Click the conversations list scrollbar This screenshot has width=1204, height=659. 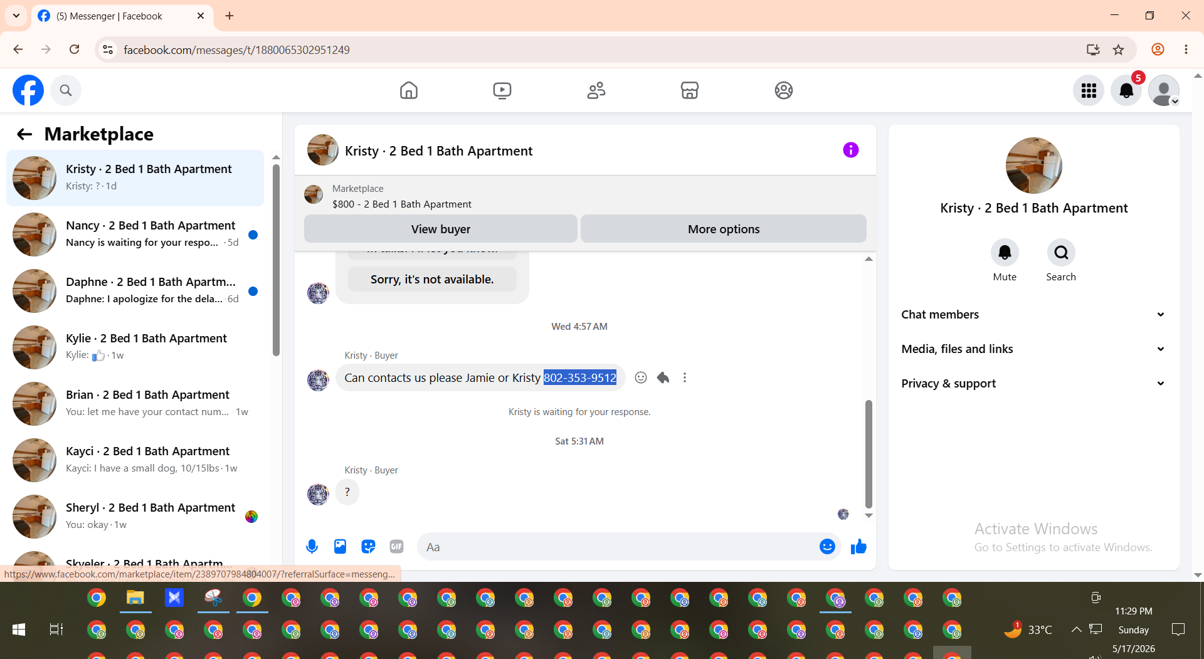click(x=276, y=260)
